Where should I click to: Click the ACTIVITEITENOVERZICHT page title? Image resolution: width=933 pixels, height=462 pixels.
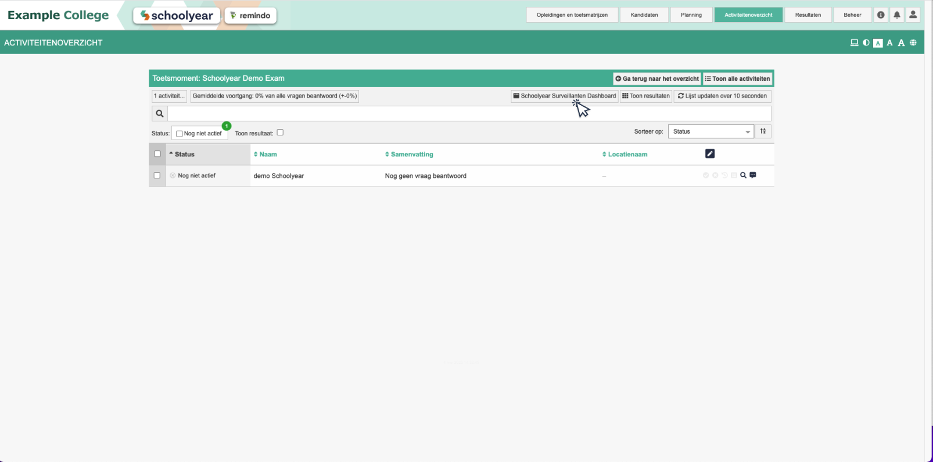(53, 42)
